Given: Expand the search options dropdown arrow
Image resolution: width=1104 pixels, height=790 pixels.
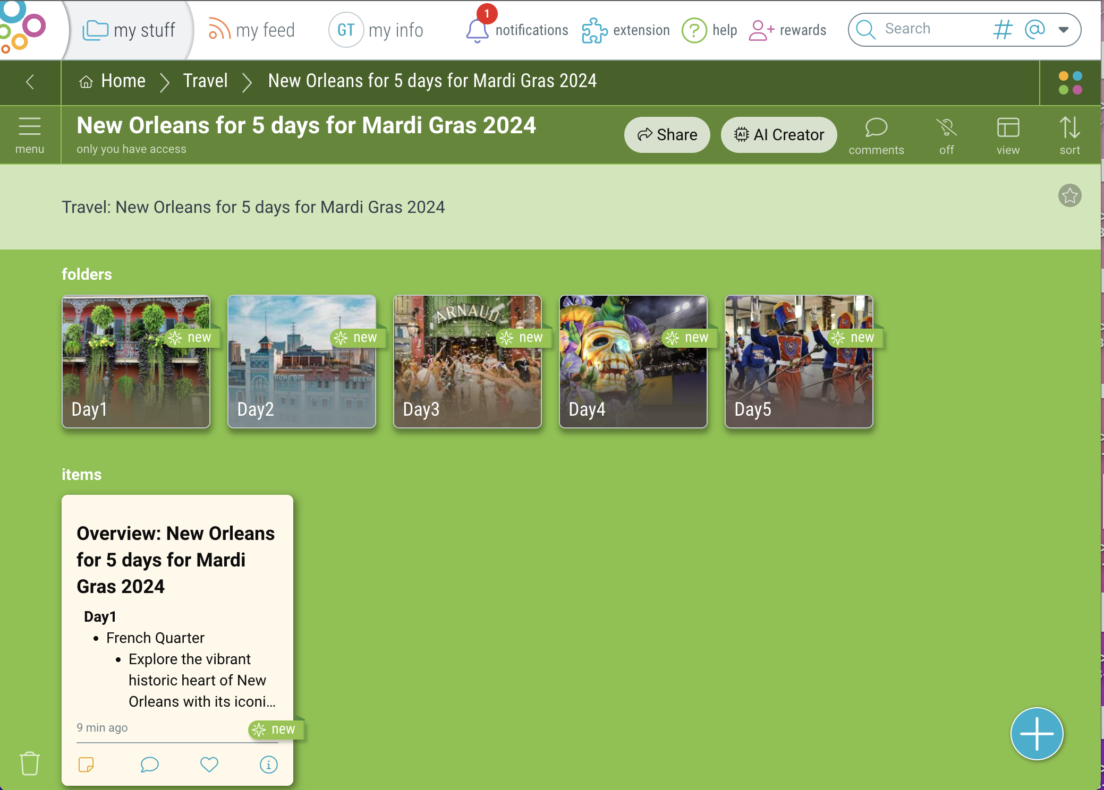Looking at the screenshot, I should pyautogui.click(x=1063, y=30).
